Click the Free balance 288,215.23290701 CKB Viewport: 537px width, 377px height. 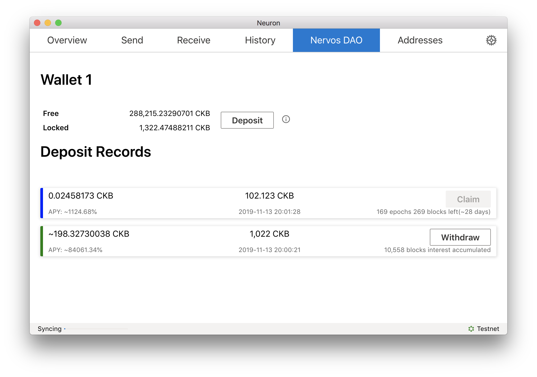click(x=170, y=113)
